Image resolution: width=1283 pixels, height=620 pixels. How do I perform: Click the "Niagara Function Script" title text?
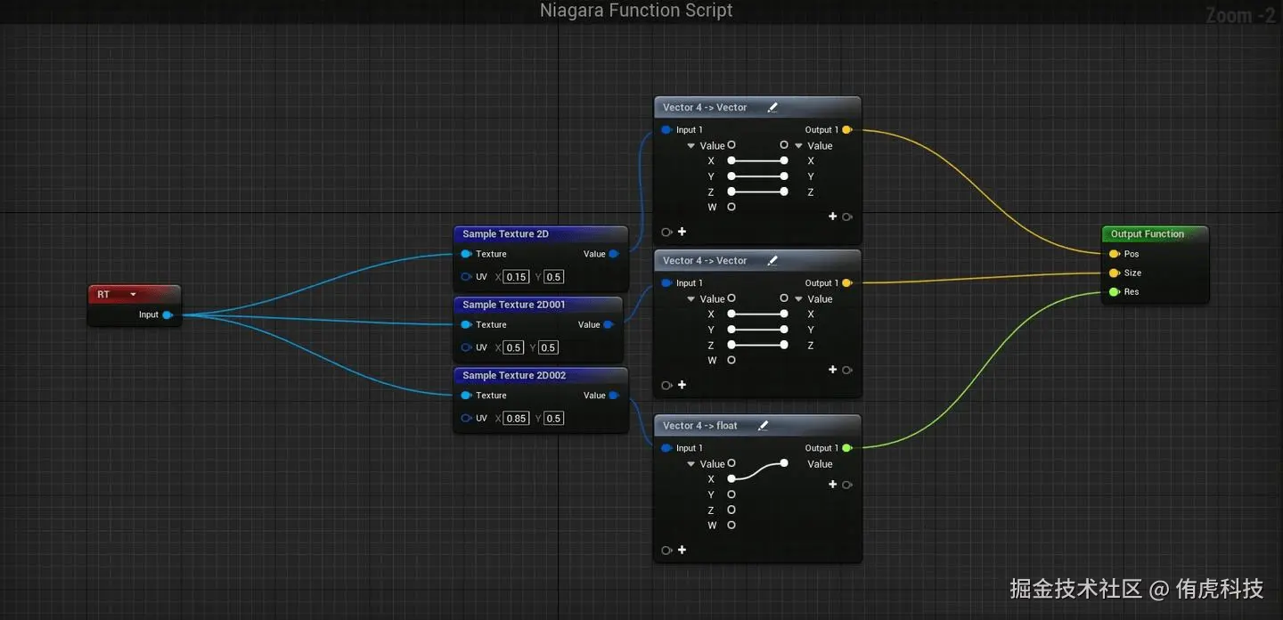636,11
